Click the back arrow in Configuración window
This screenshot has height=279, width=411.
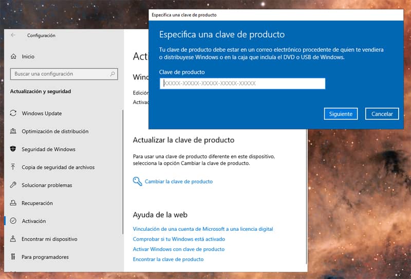tap(13, 35)
